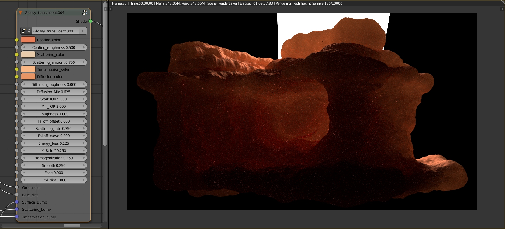Click the Red_dist 1.000 slider
This screenshot has width=505, height=229.
54,180
